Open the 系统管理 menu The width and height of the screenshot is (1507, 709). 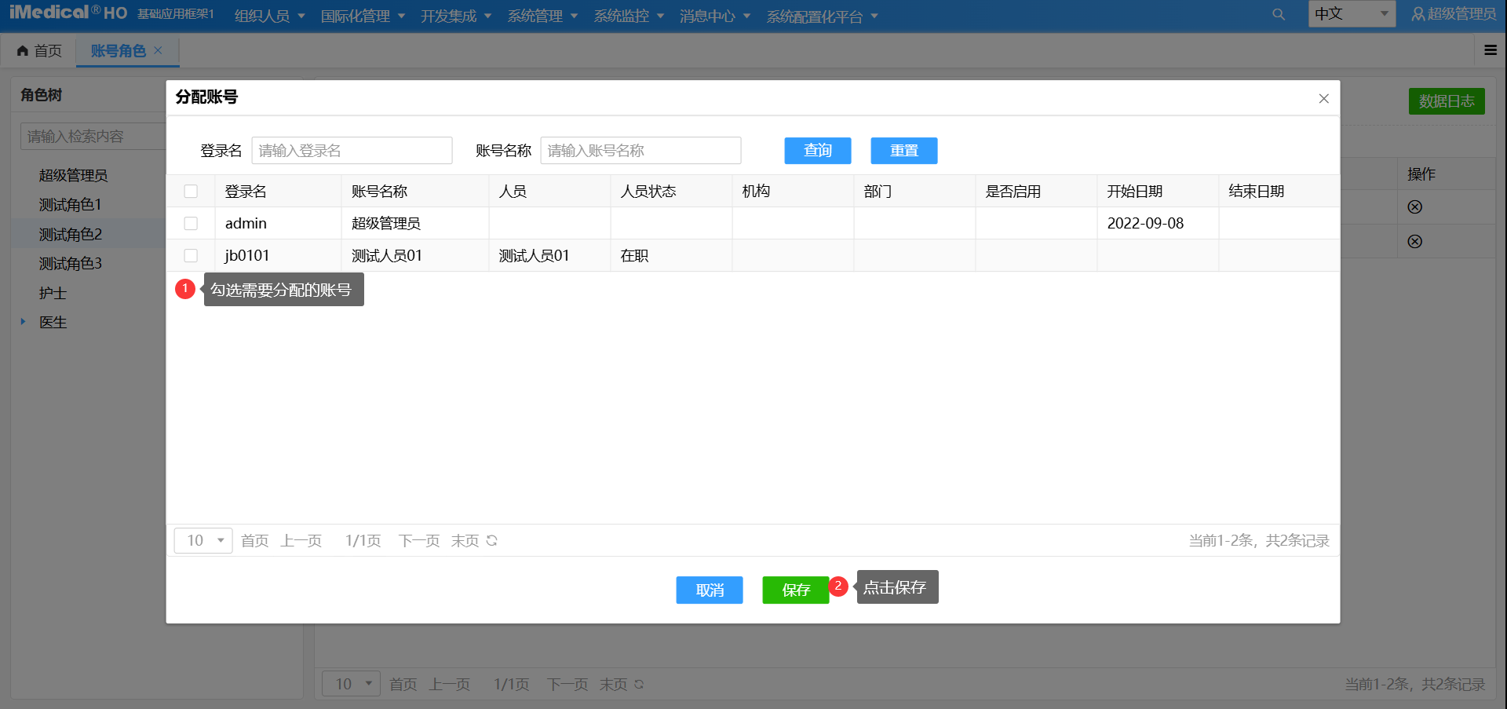542,16
